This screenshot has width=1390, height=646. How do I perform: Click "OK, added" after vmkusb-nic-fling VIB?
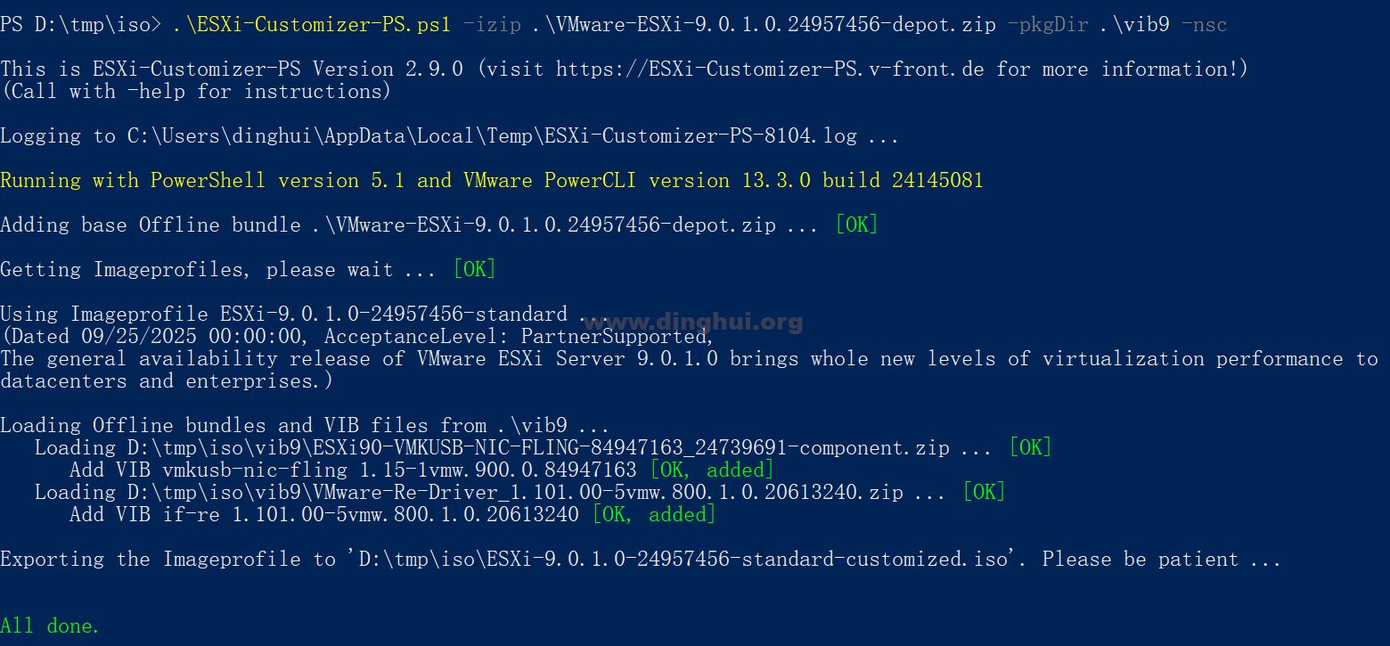coord(712,470)
